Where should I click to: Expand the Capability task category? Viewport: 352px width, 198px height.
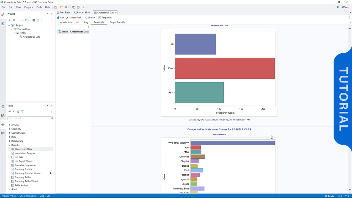pyautogui.click(x=10, y=129)
